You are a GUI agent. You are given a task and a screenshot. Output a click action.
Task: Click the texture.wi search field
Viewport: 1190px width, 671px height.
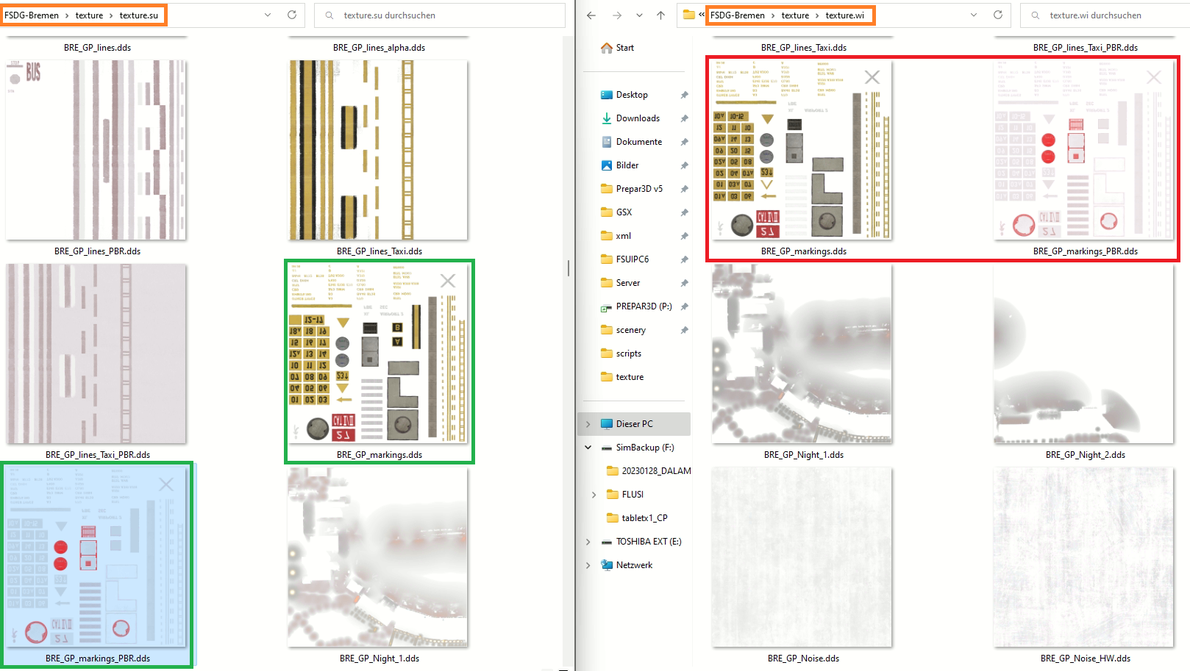coord(1103,15)
